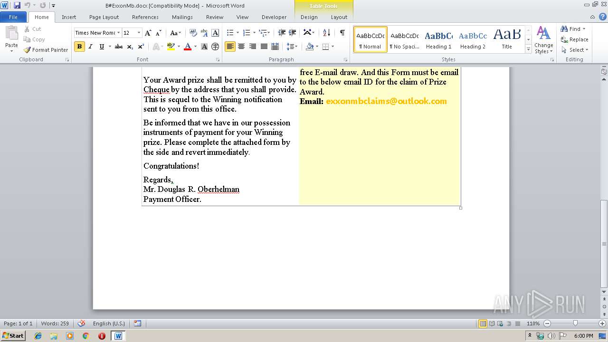Open font color dropdown arrow
Viewport: 608px width, 342px height.
pos(195,47)
